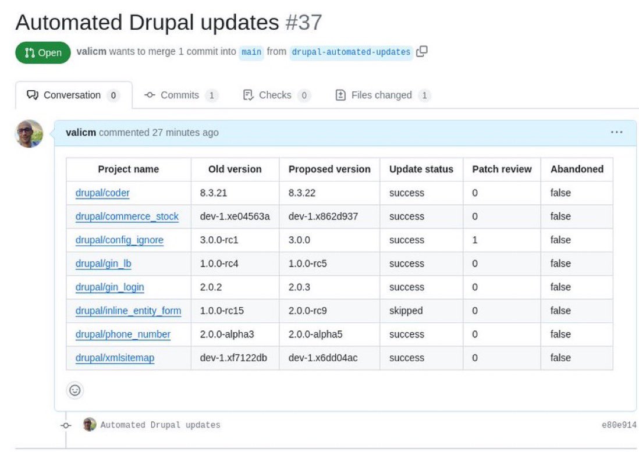Viewport: 639px width, 452px height.
Task: Open the main branch link
Action: pos(251,52)
